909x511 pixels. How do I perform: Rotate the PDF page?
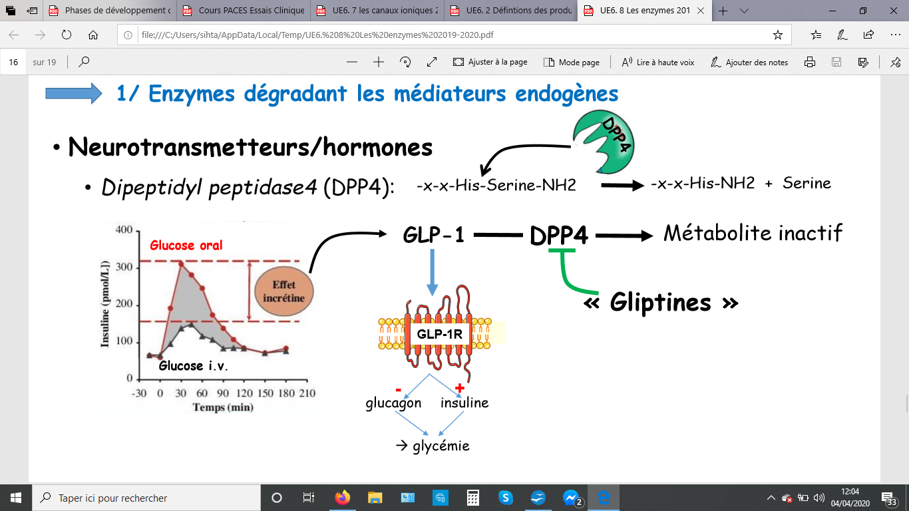click(x=405, y=62)
